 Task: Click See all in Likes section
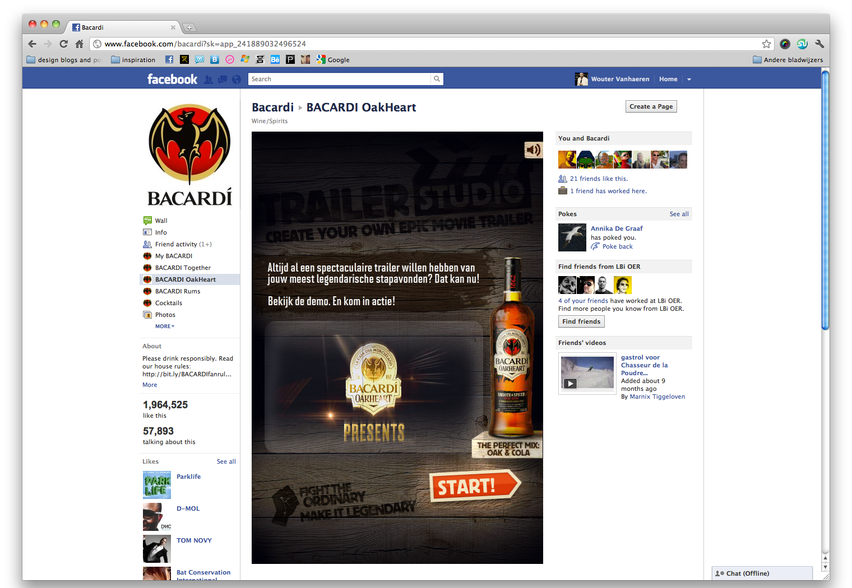point(226,461)
